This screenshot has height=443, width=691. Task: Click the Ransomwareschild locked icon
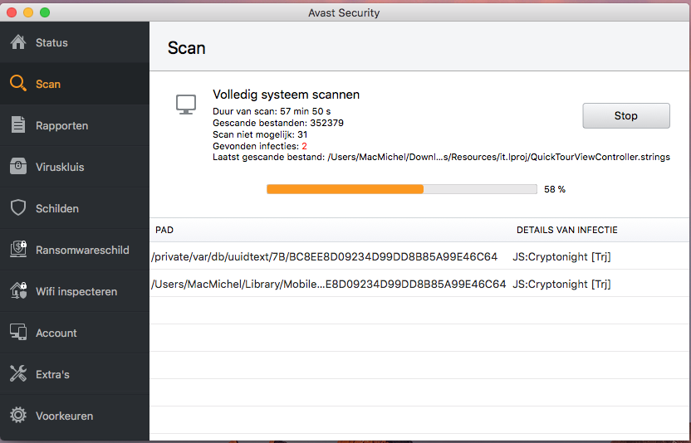(x=18, y=249)
